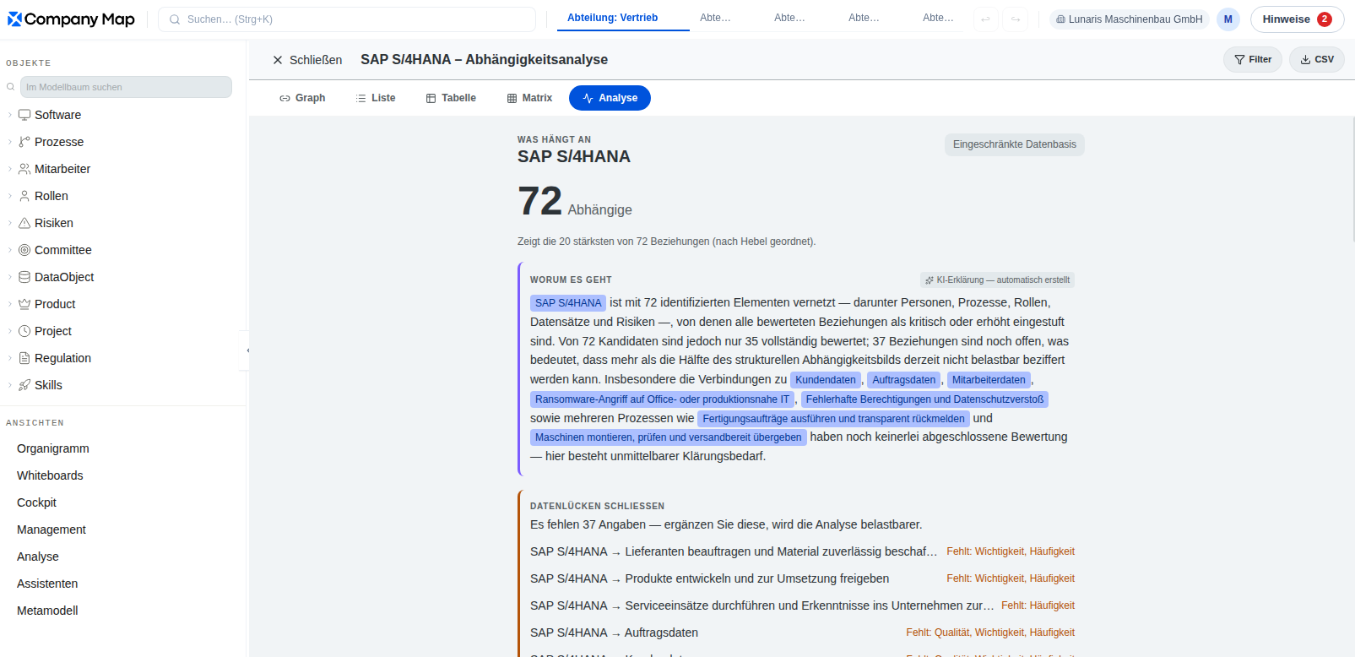
Task: Click the Skills rocket icon
Action: (24, 385)
